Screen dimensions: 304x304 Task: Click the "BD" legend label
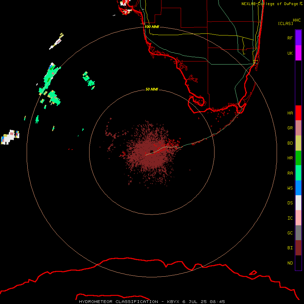(290, 143)
